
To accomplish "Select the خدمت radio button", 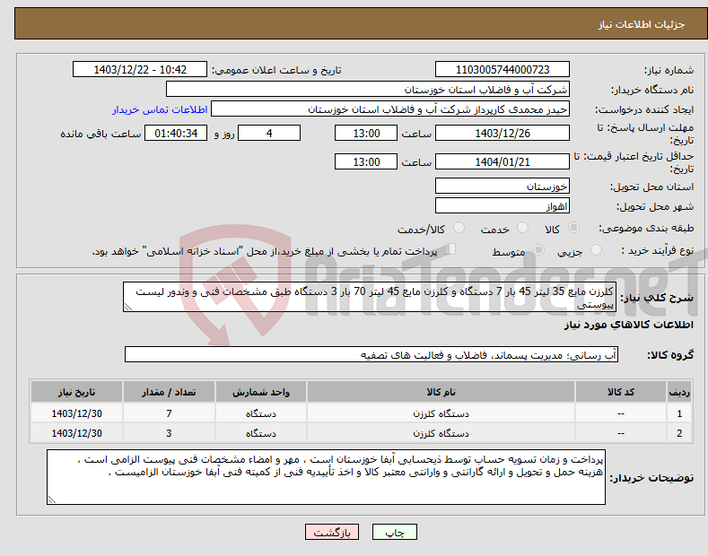I will tap(522, 228).
